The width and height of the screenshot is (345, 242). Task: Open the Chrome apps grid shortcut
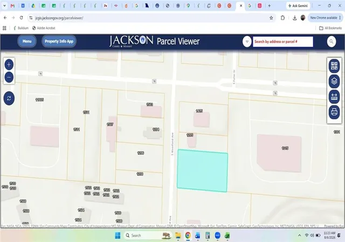(x=4, y=28)
